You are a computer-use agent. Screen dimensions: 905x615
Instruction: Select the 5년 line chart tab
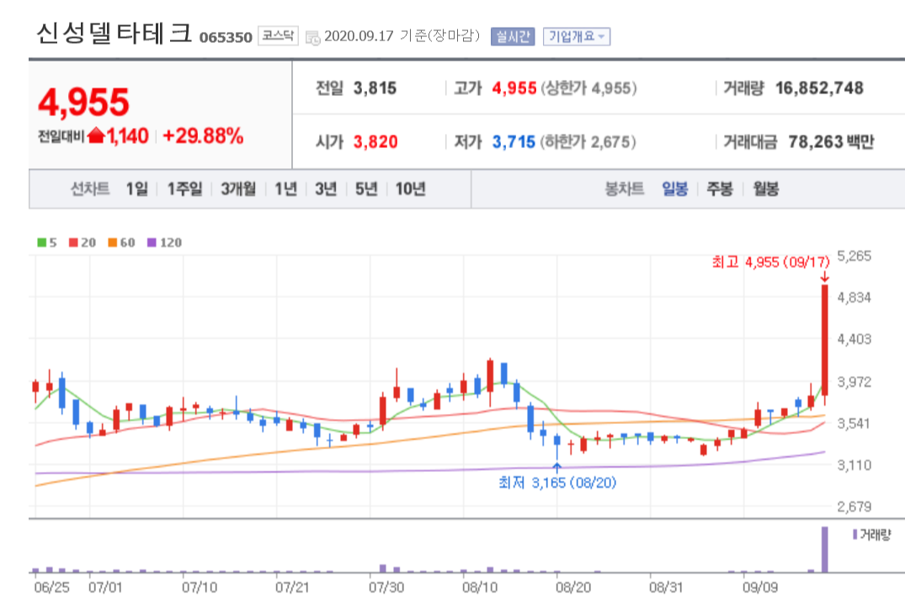click(x=366, y=188)
